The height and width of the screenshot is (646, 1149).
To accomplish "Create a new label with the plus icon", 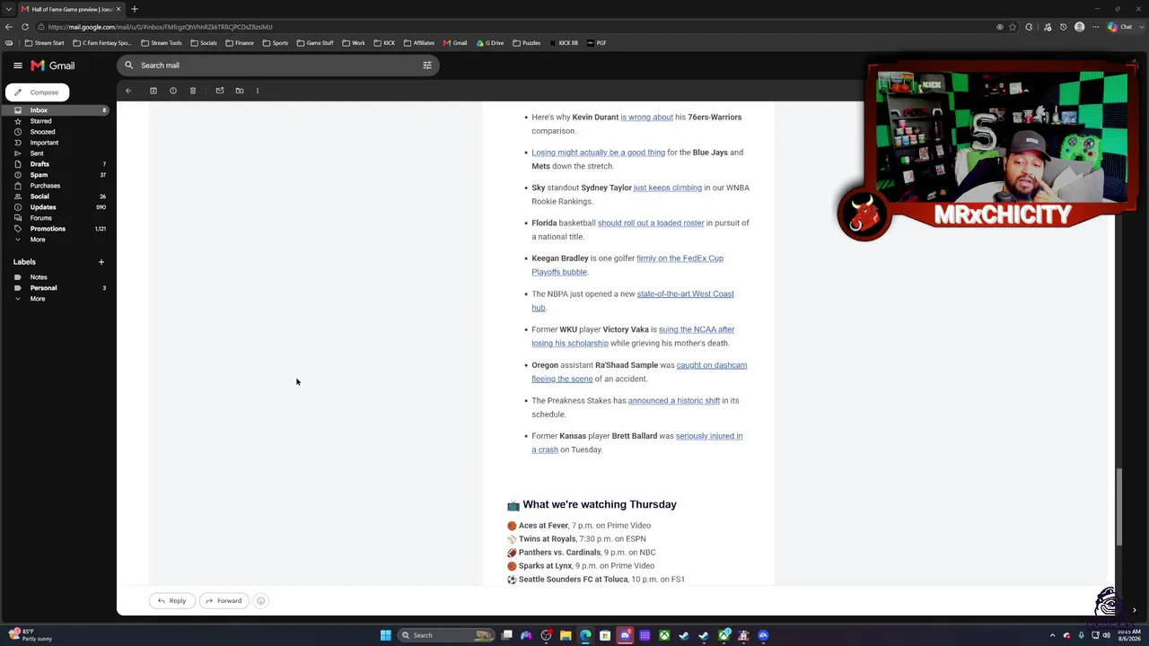I will pos(101,262).
